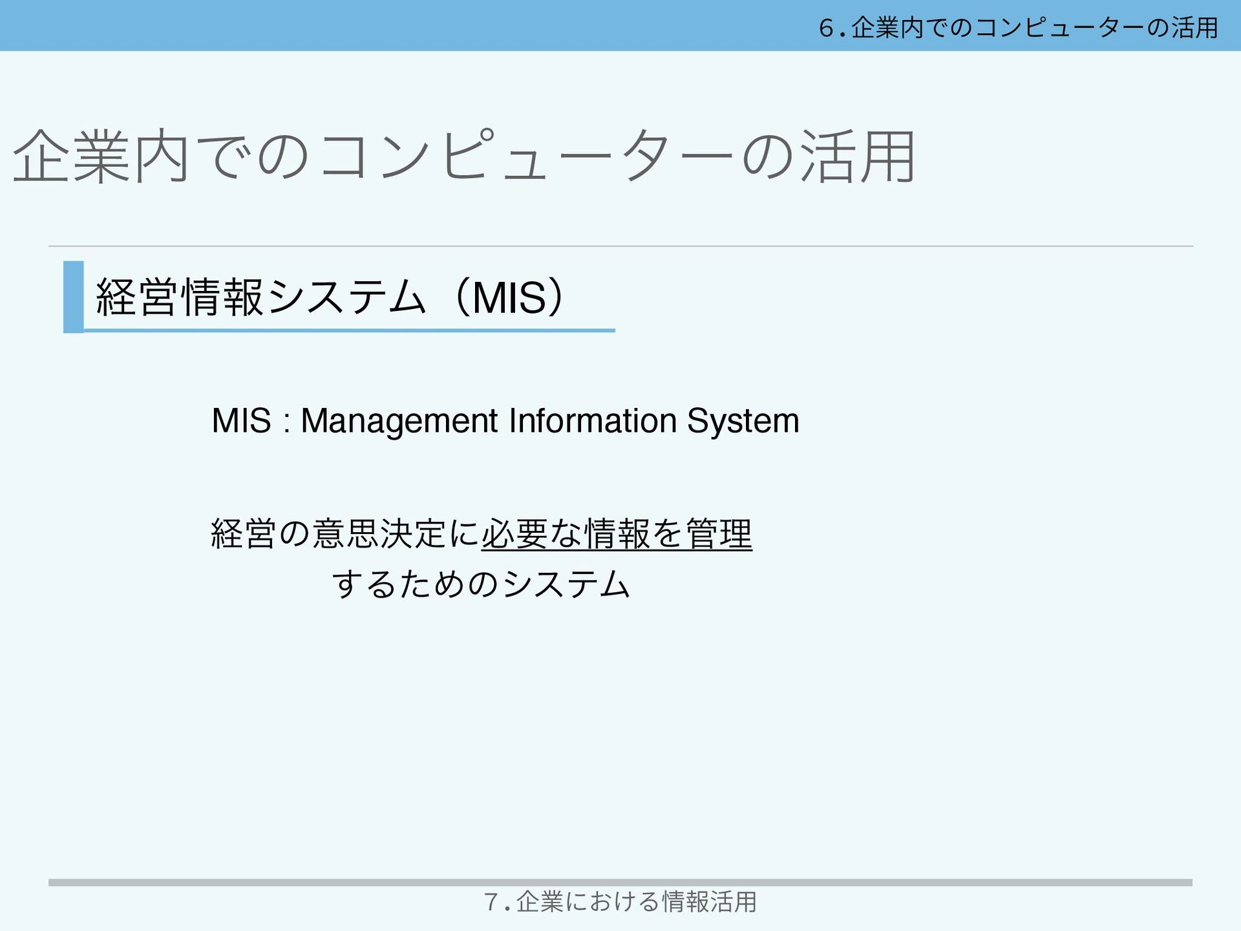Click the phrase 経営の意思決定に
The image size is (1241, 931).
coord(345,535)
